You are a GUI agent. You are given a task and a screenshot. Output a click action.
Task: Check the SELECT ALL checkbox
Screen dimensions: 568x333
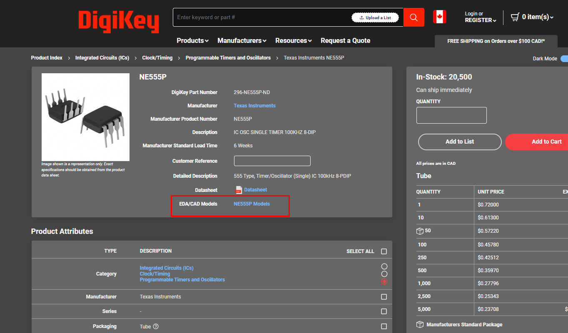click(x=384, y=251)
